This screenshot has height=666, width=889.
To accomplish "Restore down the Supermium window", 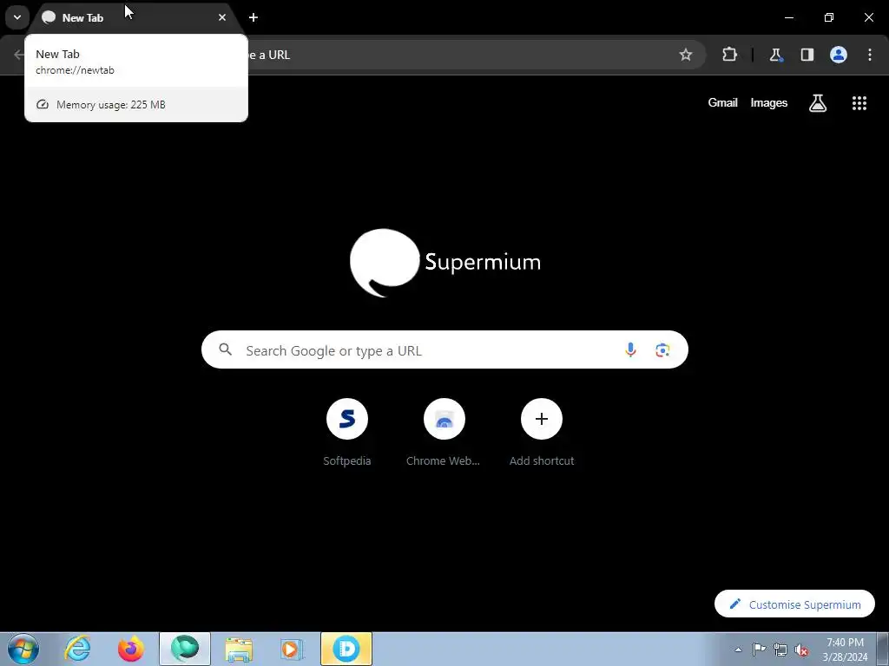I will [x=829, y=17].
